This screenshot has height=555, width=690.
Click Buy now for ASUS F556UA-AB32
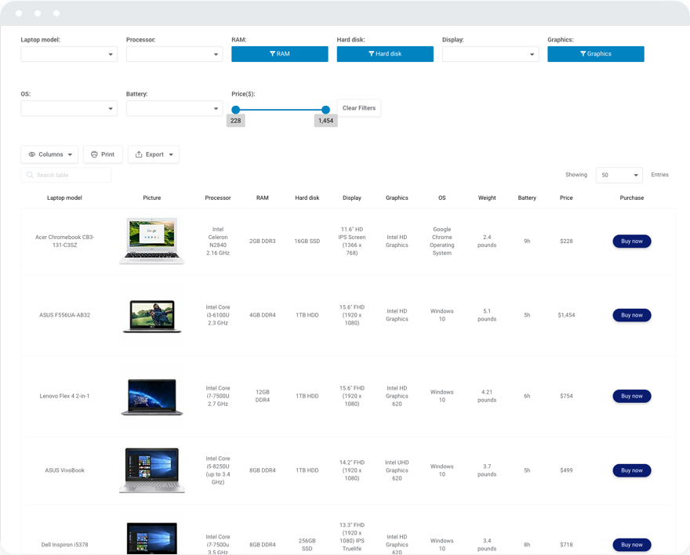click(x=632, y=315)
